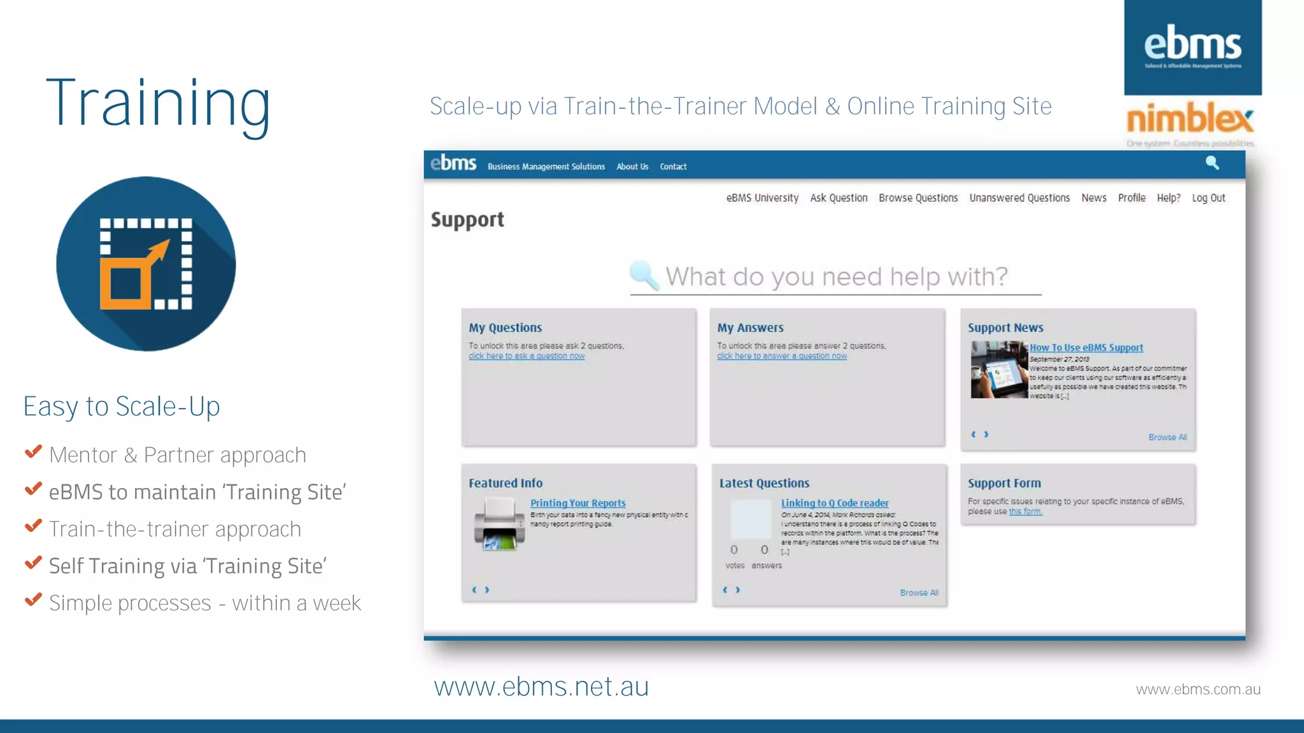
Task: Click Browse All in Support News
Action: point(1168,437)
